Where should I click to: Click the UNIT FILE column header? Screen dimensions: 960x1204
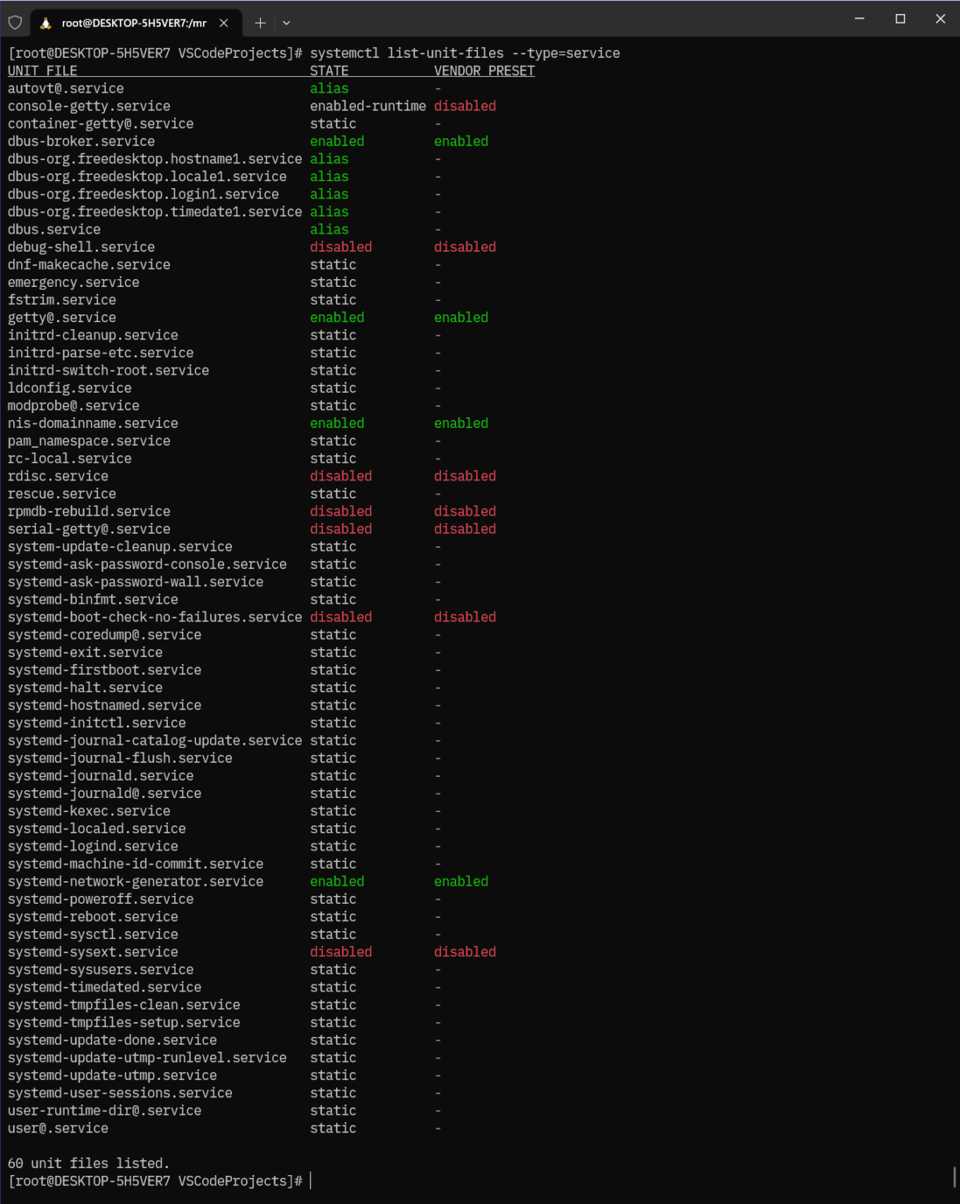click(x=42, y=70)
